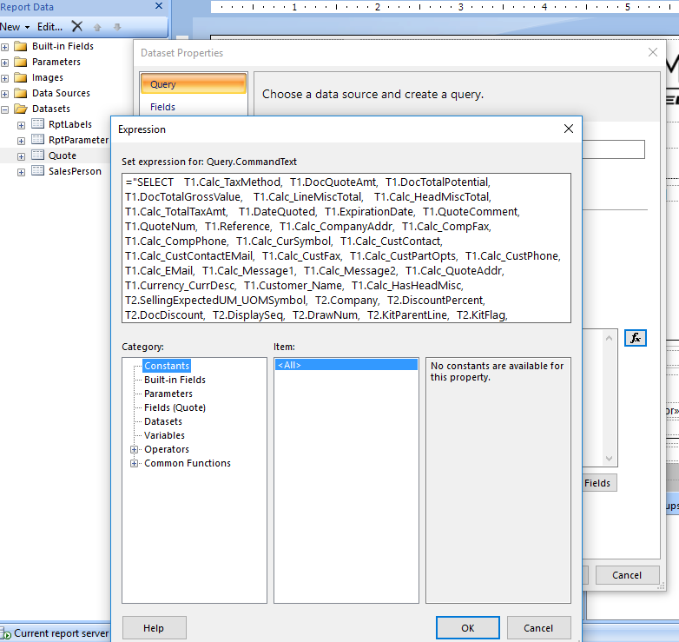
Task: Confirm expression with OK button
Action: [x=468, y=628]
